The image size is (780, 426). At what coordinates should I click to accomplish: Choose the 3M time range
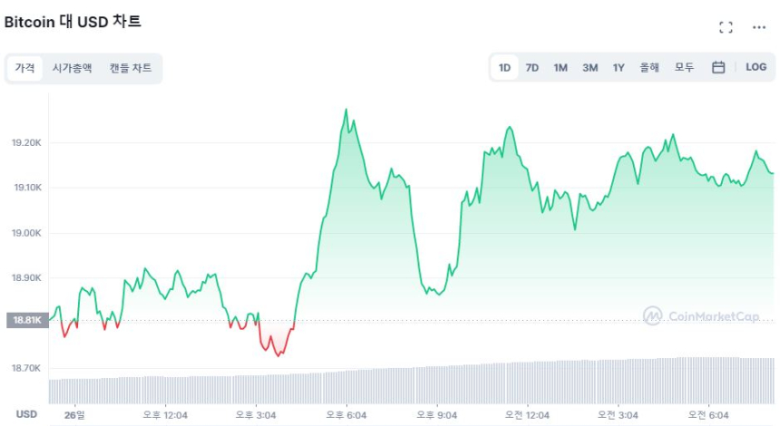[590, 67]
